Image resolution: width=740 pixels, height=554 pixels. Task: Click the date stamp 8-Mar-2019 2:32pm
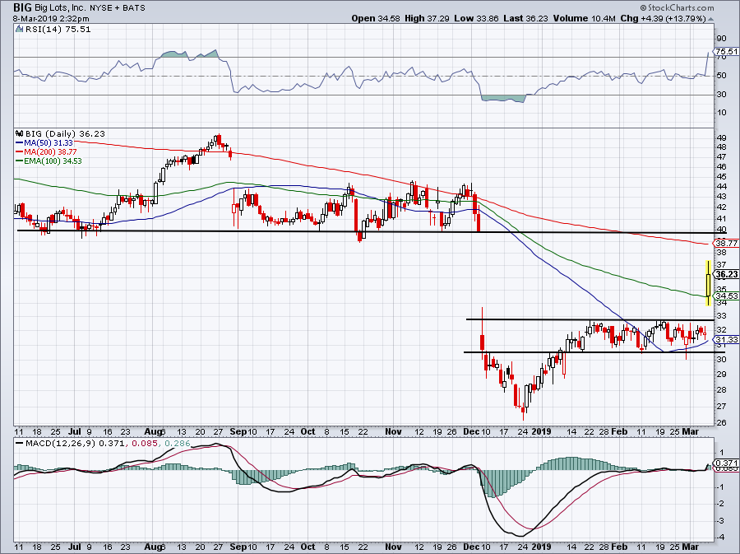pos(51,19)
